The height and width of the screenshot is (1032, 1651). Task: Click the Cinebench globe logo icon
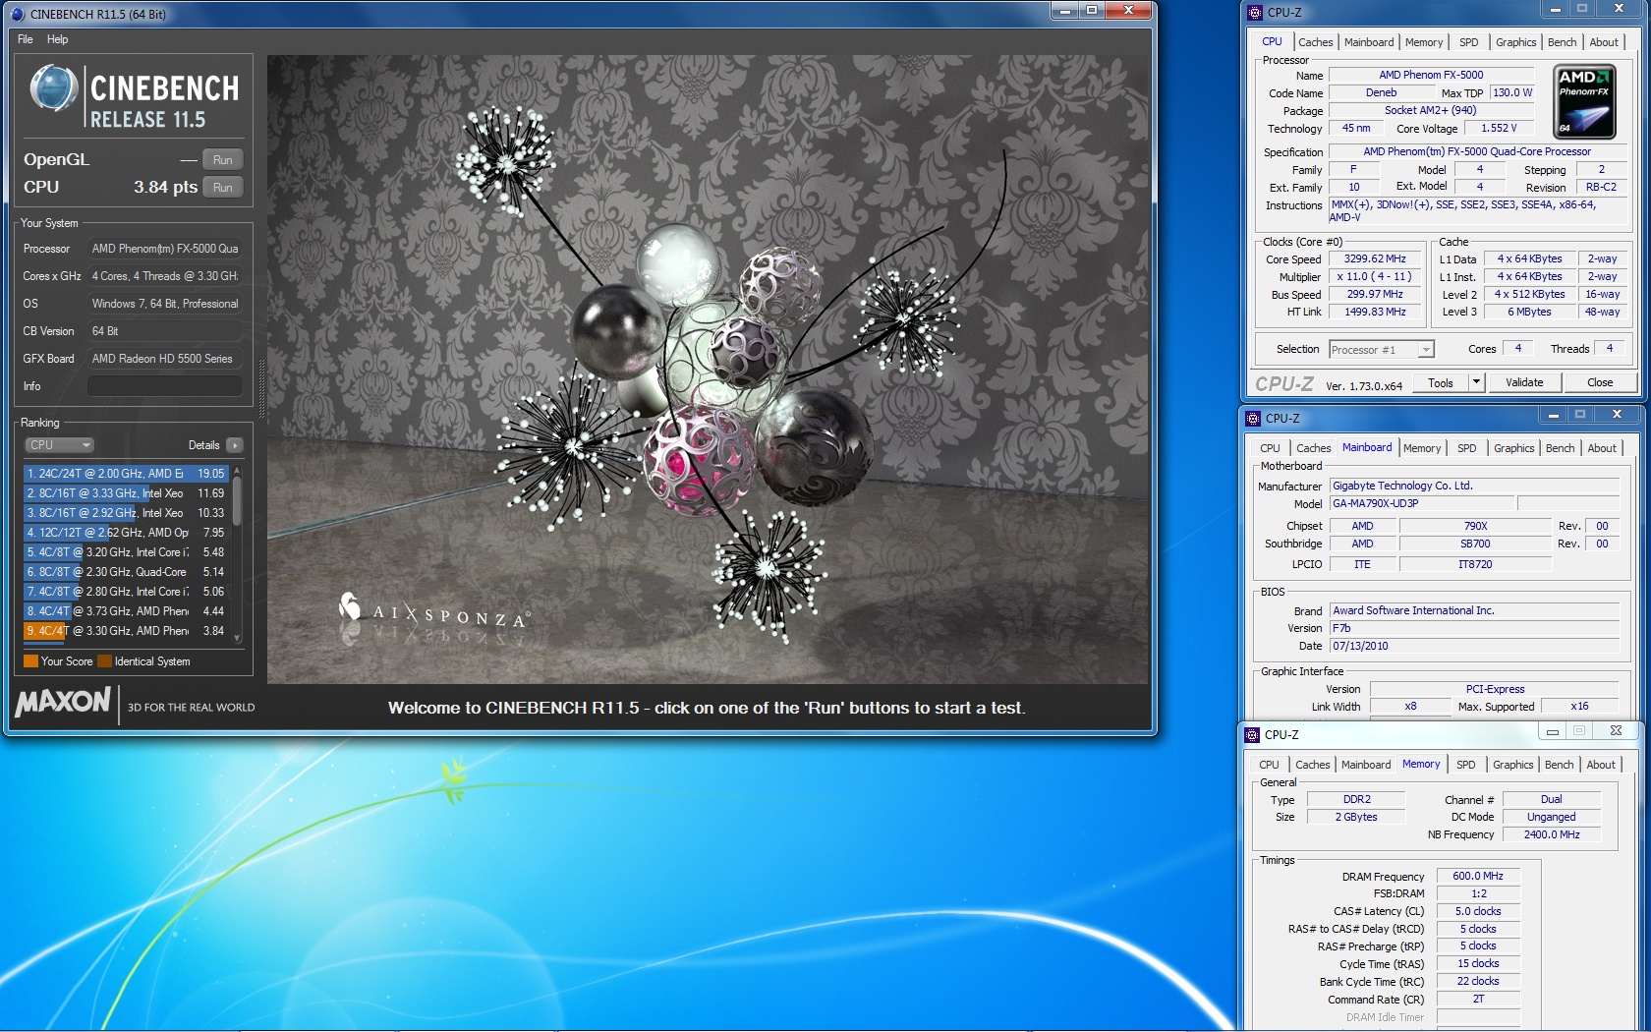click(54, 89)
